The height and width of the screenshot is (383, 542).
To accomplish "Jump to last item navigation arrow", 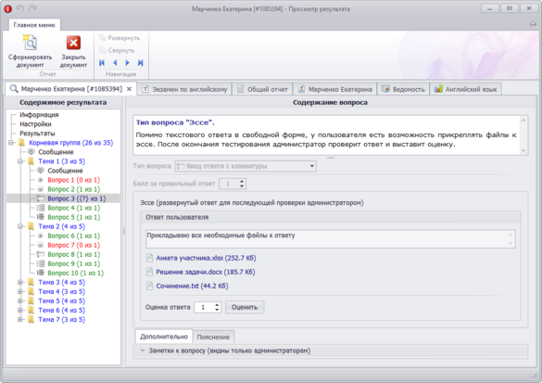I will [140, 63].
